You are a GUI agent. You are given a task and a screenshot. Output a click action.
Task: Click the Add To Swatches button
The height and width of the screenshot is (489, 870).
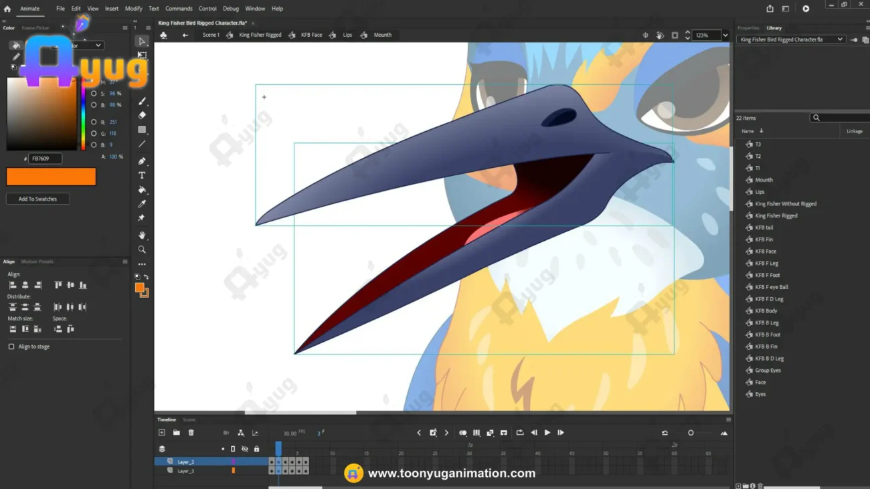tap(37, 199)
